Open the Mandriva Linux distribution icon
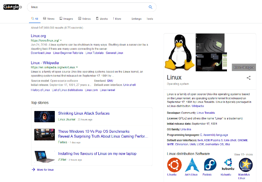Image resolution: width=262 pixels, height=182 pixels. tap(246, 165)
